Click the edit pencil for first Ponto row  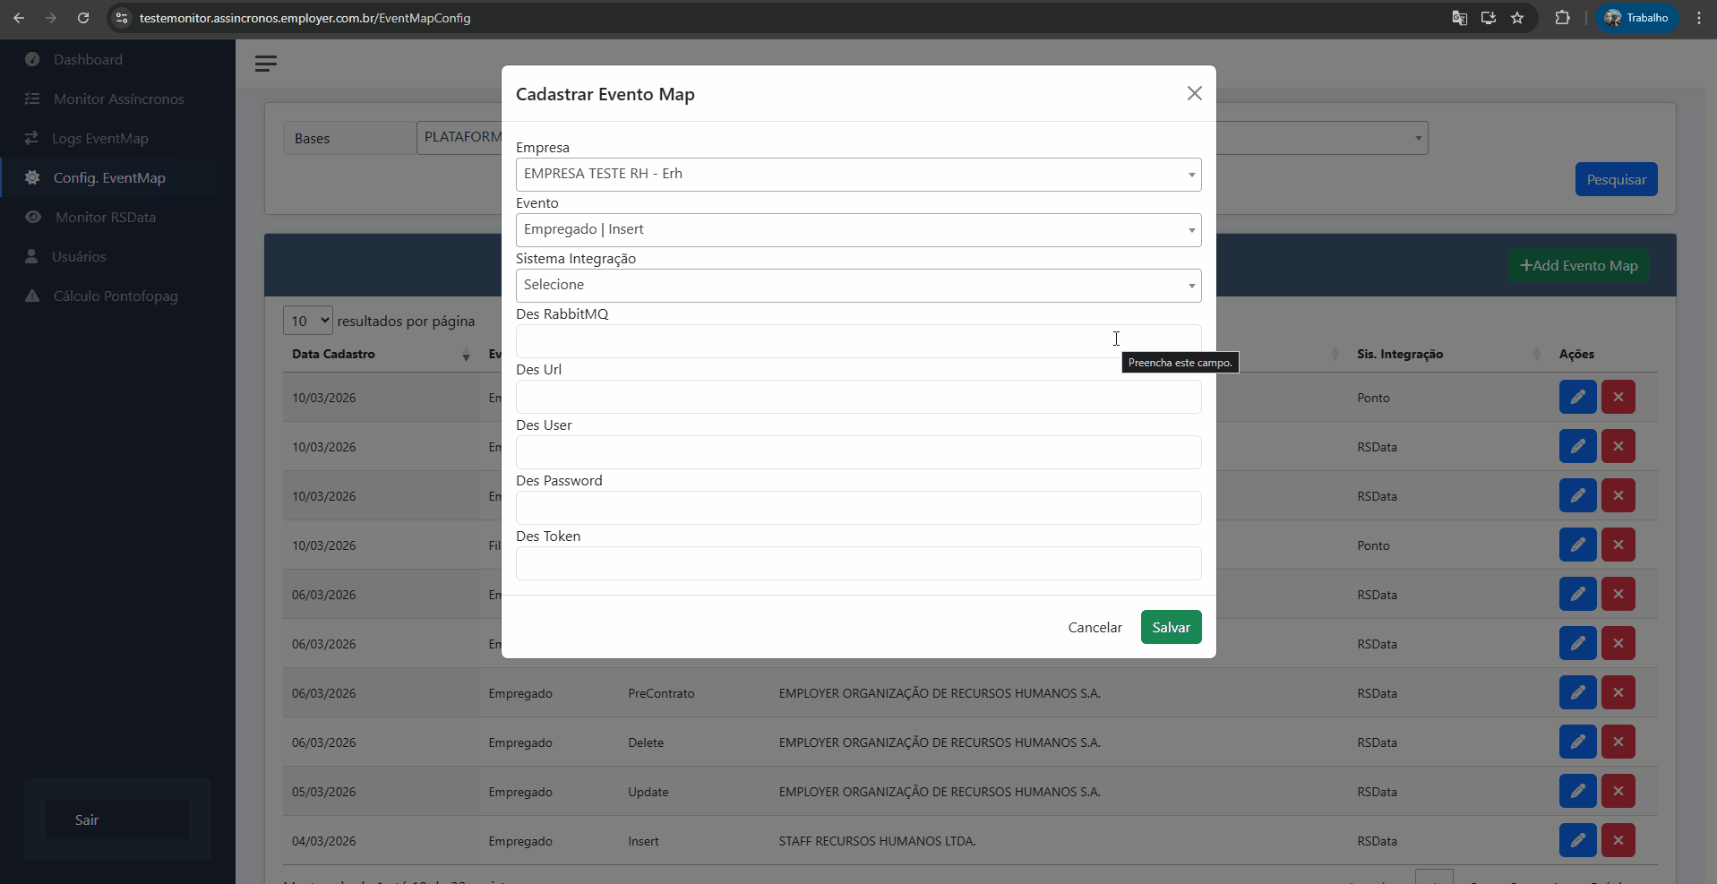coord(1577,397)
